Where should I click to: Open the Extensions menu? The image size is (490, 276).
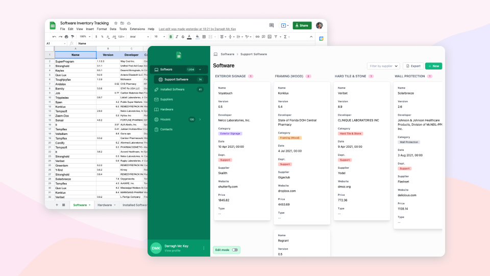coord(137,29)
